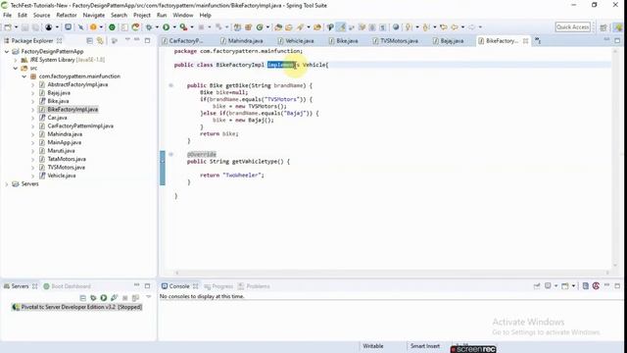Screen dimensions: 627x353
Task: Click the Quick Access search field
Action: click(572, 27)
